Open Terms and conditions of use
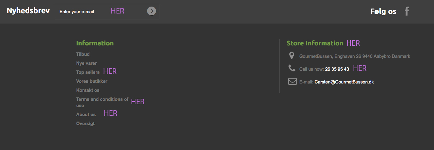Screen dimensions: 434x150 (102, 99)
